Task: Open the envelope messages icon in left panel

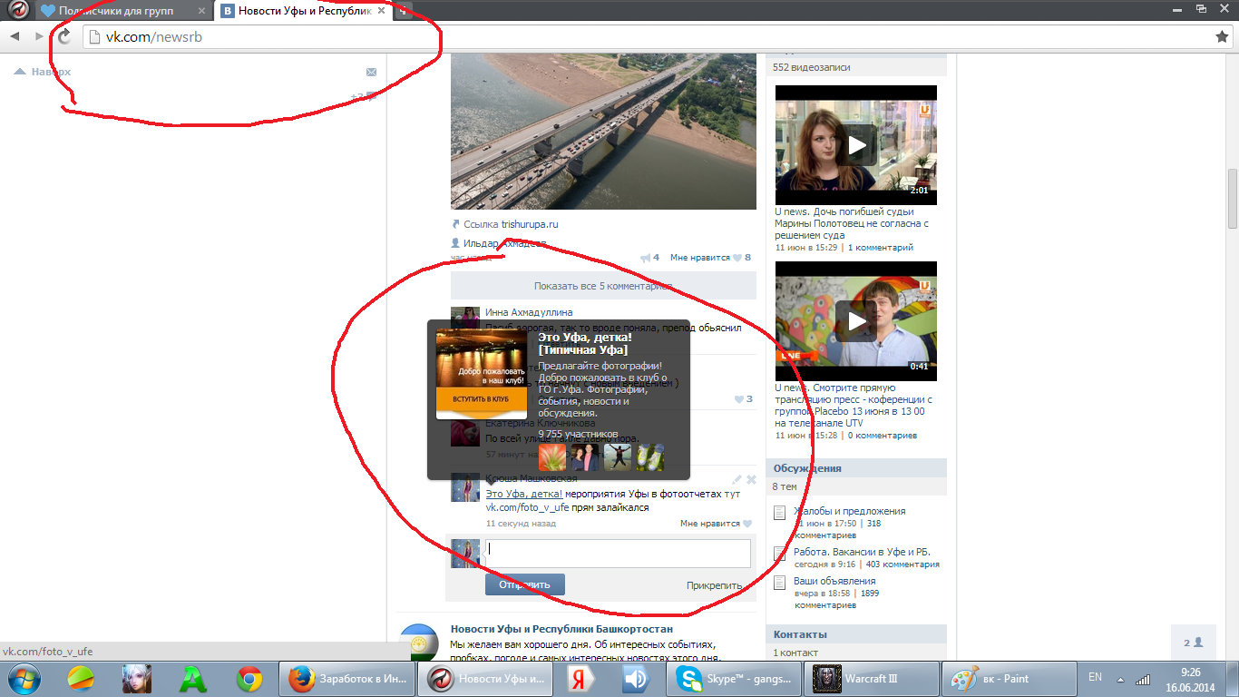Action: 371,73
